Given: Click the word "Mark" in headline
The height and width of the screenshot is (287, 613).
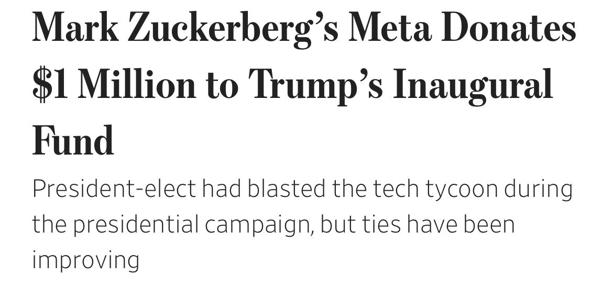Looking at the screenshot, I should point(75,28).
